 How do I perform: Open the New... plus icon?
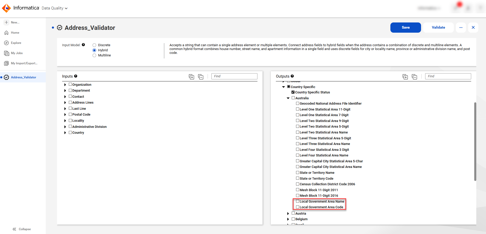6,22
